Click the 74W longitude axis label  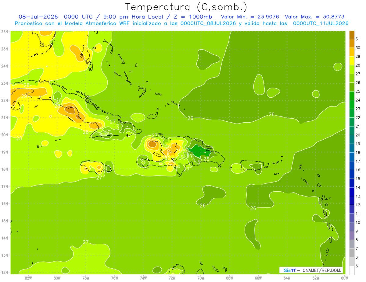(143, 278)
